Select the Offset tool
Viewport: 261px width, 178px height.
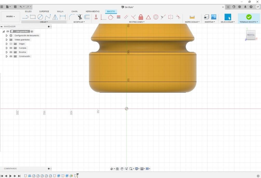(x=87, y=17)
